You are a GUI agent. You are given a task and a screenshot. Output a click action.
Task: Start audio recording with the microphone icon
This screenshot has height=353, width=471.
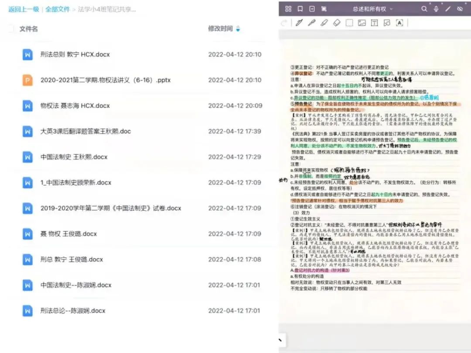coord(436,9)
